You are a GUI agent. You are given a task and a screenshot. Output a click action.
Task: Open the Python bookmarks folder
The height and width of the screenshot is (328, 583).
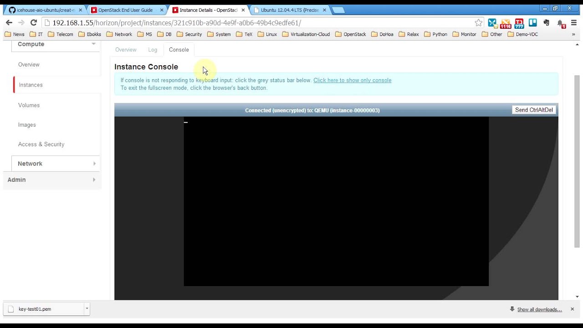coord(435,34)
